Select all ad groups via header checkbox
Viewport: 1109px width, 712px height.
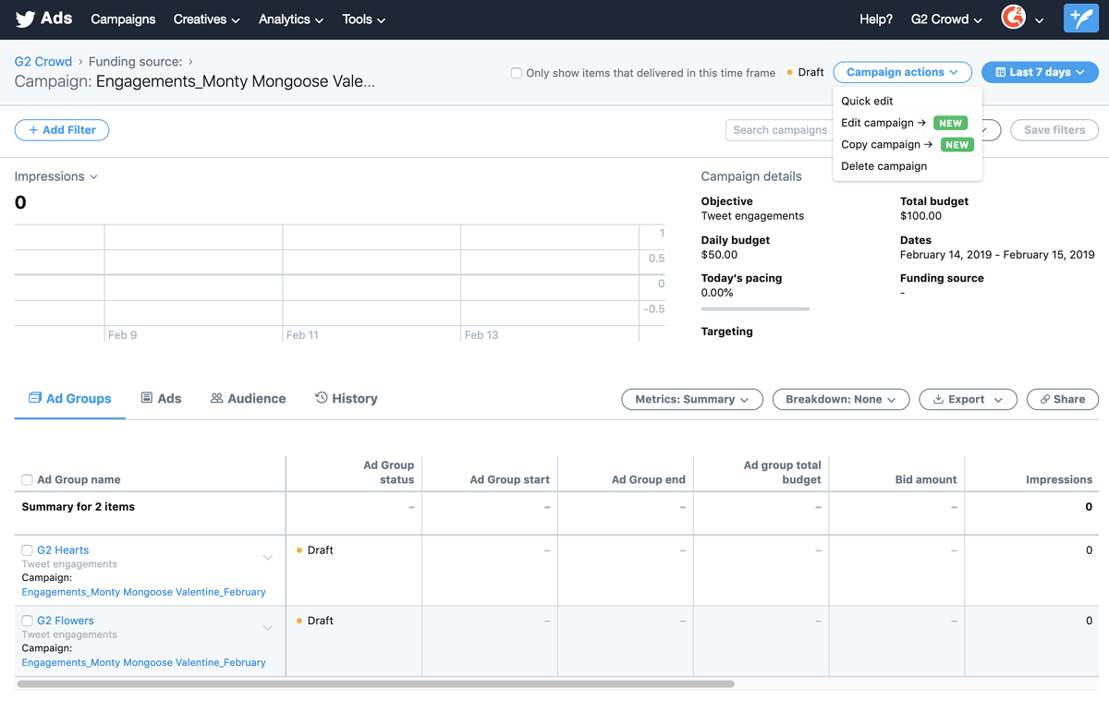tap(27, 479)
